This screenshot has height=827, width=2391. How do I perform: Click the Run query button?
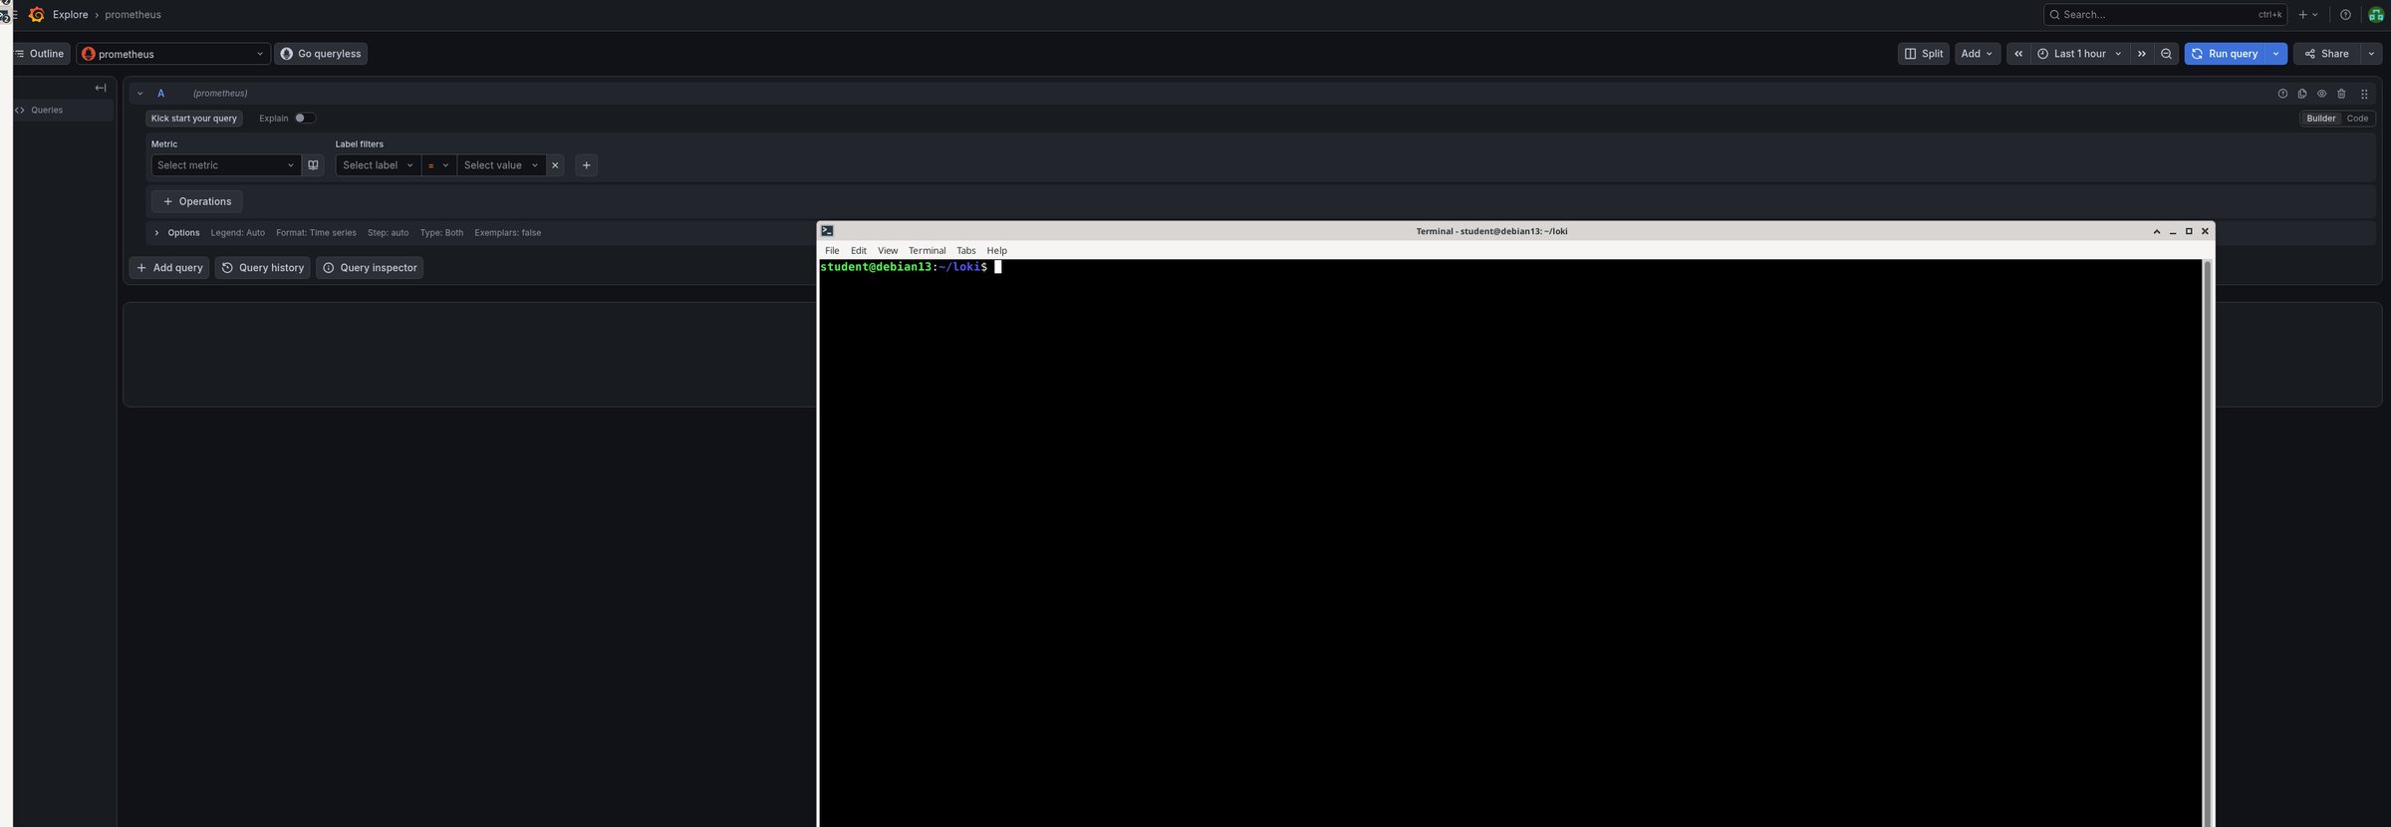[2225, 54]
